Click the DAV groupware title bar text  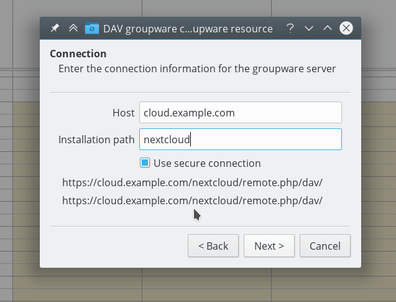pyautogui.click(x=188, y=29)
